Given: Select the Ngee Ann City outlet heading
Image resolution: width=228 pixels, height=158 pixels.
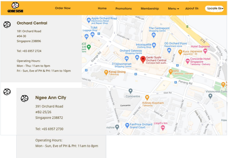Looking at the screenshot, I should pos(51,98).
